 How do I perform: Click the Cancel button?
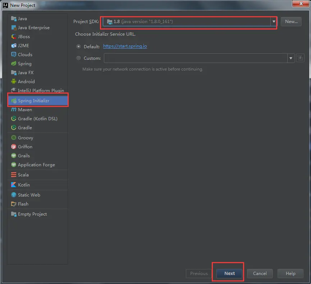pyautogui.click(x=260, y=274)
